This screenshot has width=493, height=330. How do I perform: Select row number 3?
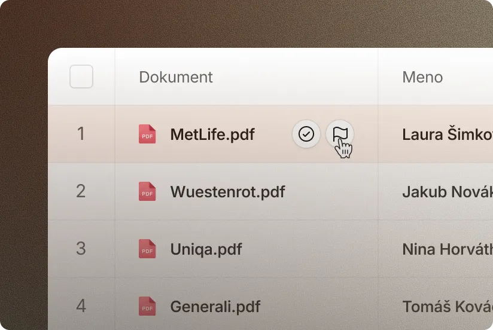coord(81,248)
